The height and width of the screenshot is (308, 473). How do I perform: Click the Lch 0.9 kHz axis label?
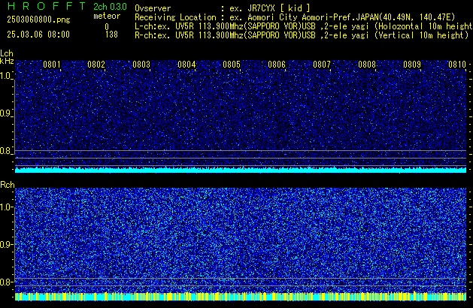pos(5,113)
